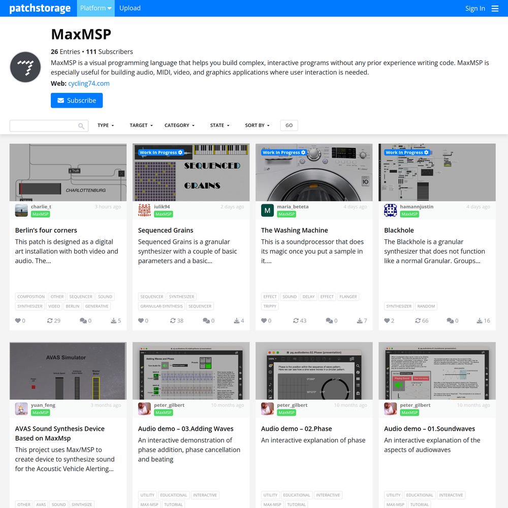Image resolution: width=508 pixels, height=508 pixels.
Task: Click the VIDEO tag
Action: (54, 306)
